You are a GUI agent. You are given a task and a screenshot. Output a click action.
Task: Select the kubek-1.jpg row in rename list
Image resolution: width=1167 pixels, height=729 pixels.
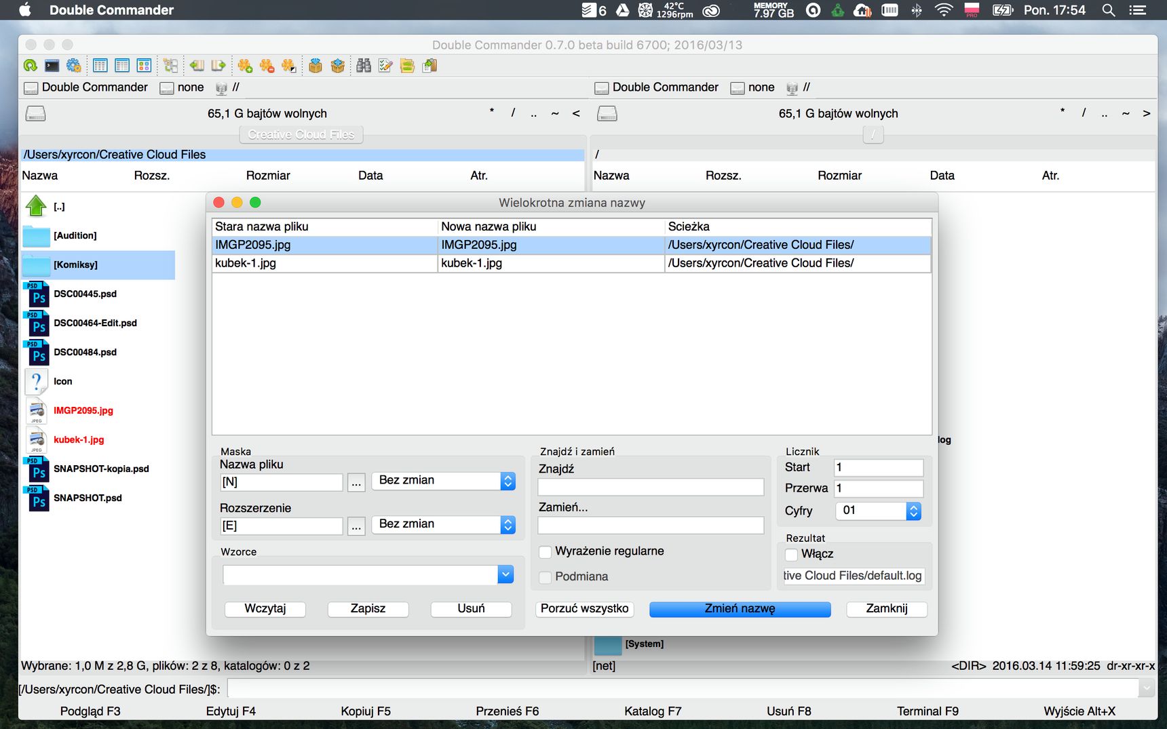pos(571,263)
